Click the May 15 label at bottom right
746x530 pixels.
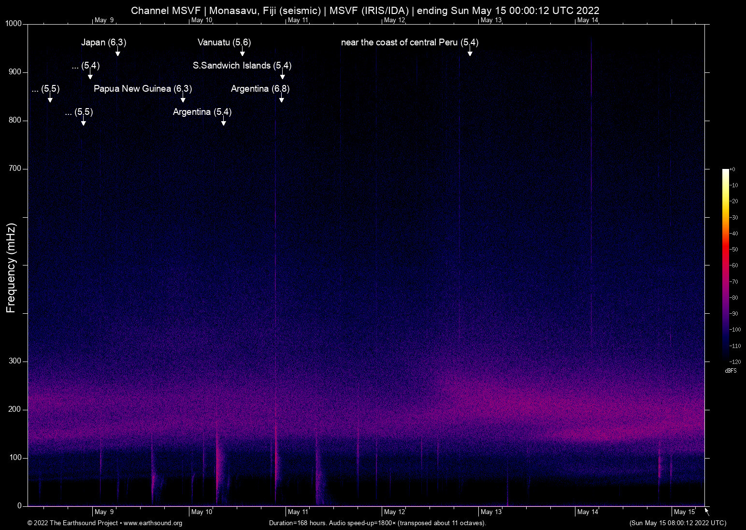[x=684, y=512]
